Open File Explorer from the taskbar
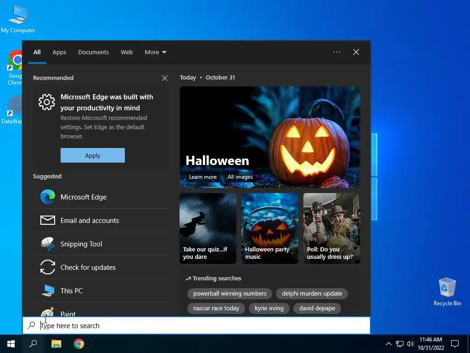470x353 pixels. [56, 344]
